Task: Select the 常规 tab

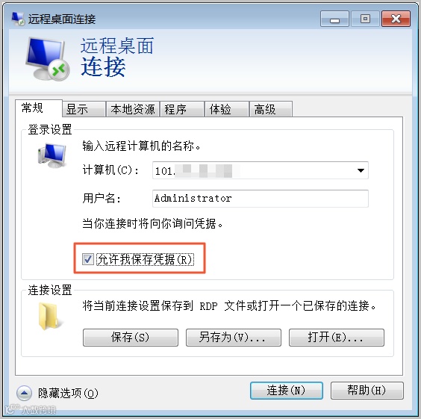Action: (x=39, y=108)
